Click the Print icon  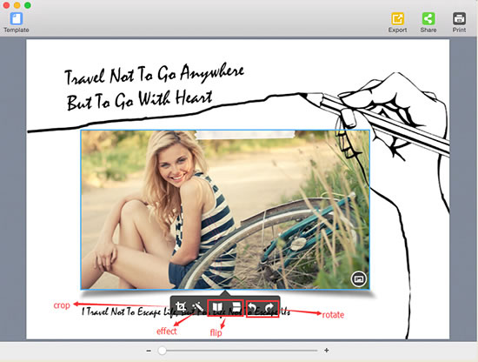[x=459, y=18]
